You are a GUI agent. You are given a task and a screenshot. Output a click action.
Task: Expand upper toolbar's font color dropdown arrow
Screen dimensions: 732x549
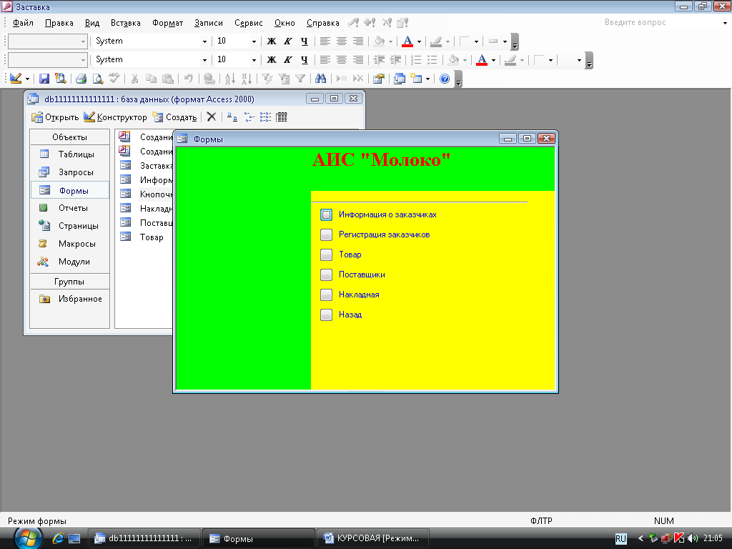click(x=419, y=41)
